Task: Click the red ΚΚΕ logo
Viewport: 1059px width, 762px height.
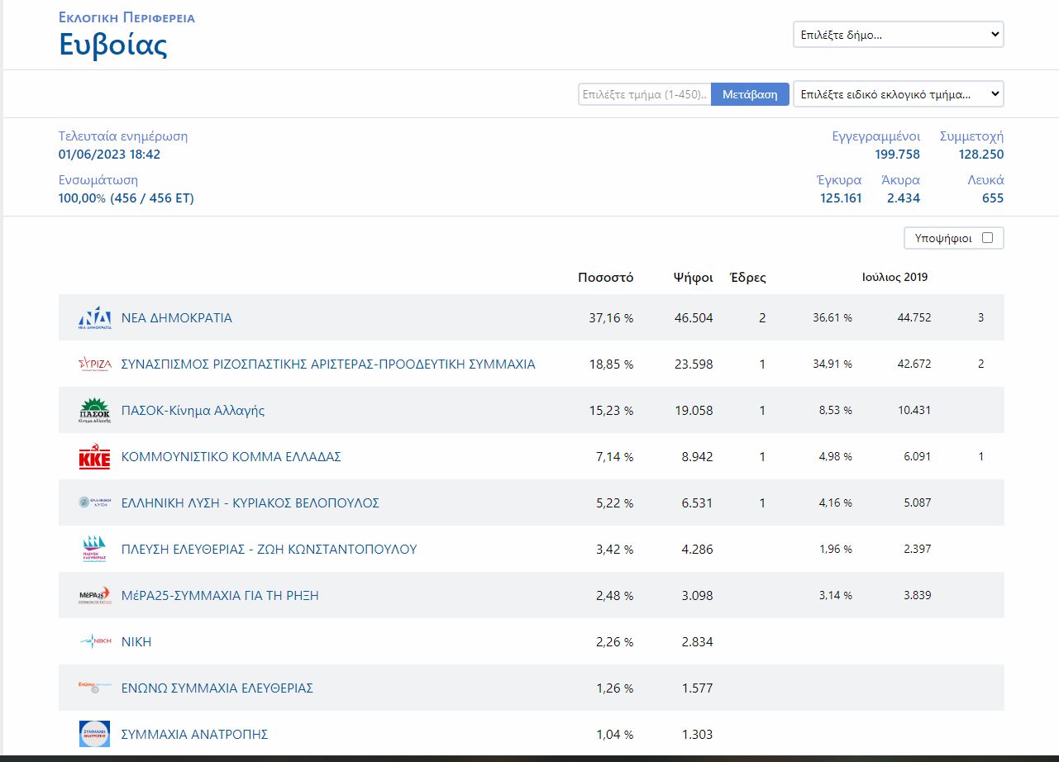Action: (x=94, y=457)
